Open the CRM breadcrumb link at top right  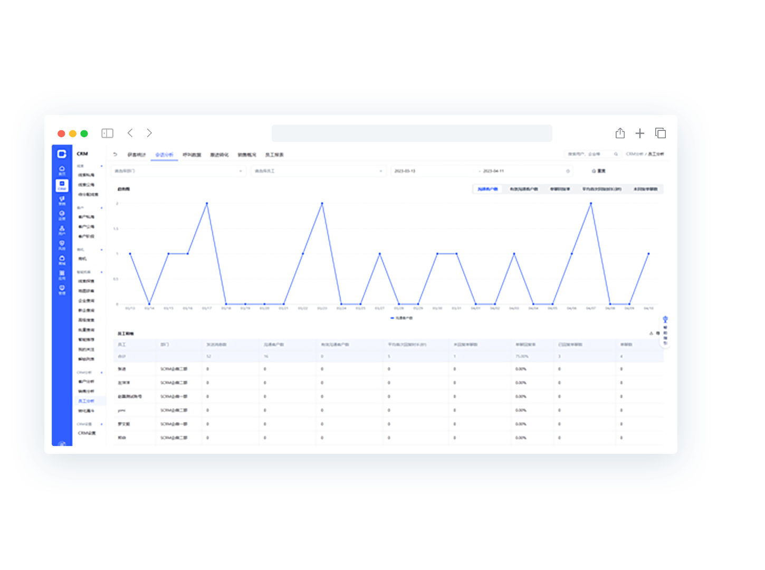pyautogui.click(x=635, y=154)
